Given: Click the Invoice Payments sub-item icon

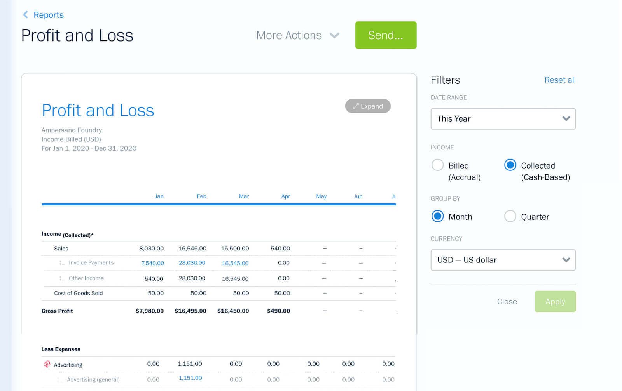Looking at the screenshot, I should click(62, 263).
